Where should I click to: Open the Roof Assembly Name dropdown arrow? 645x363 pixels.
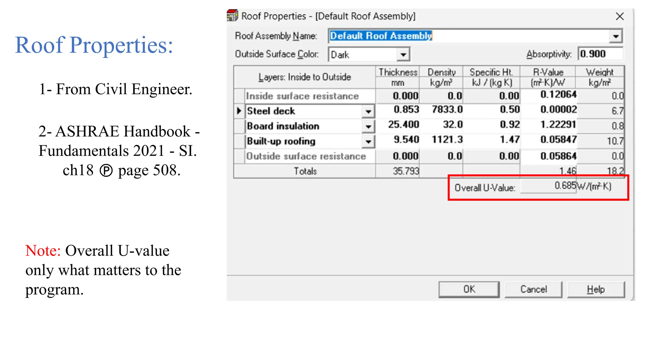pos(616,36)
